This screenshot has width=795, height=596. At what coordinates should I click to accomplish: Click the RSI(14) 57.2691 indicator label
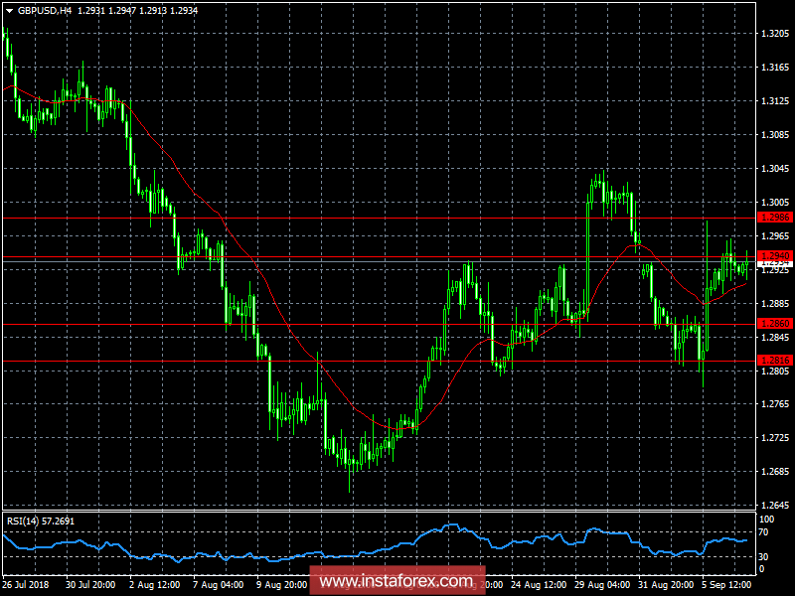click(x=40, y=521)
